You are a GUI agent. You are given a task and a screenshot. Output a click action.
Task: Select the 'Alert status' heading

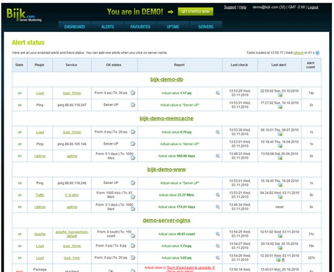pos(28,42)
